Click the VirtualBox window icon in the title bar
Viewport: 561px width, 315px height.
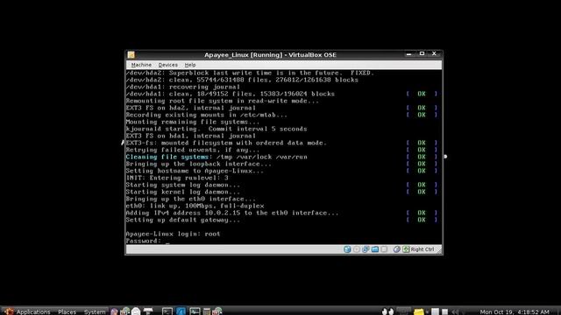point(131,54)
